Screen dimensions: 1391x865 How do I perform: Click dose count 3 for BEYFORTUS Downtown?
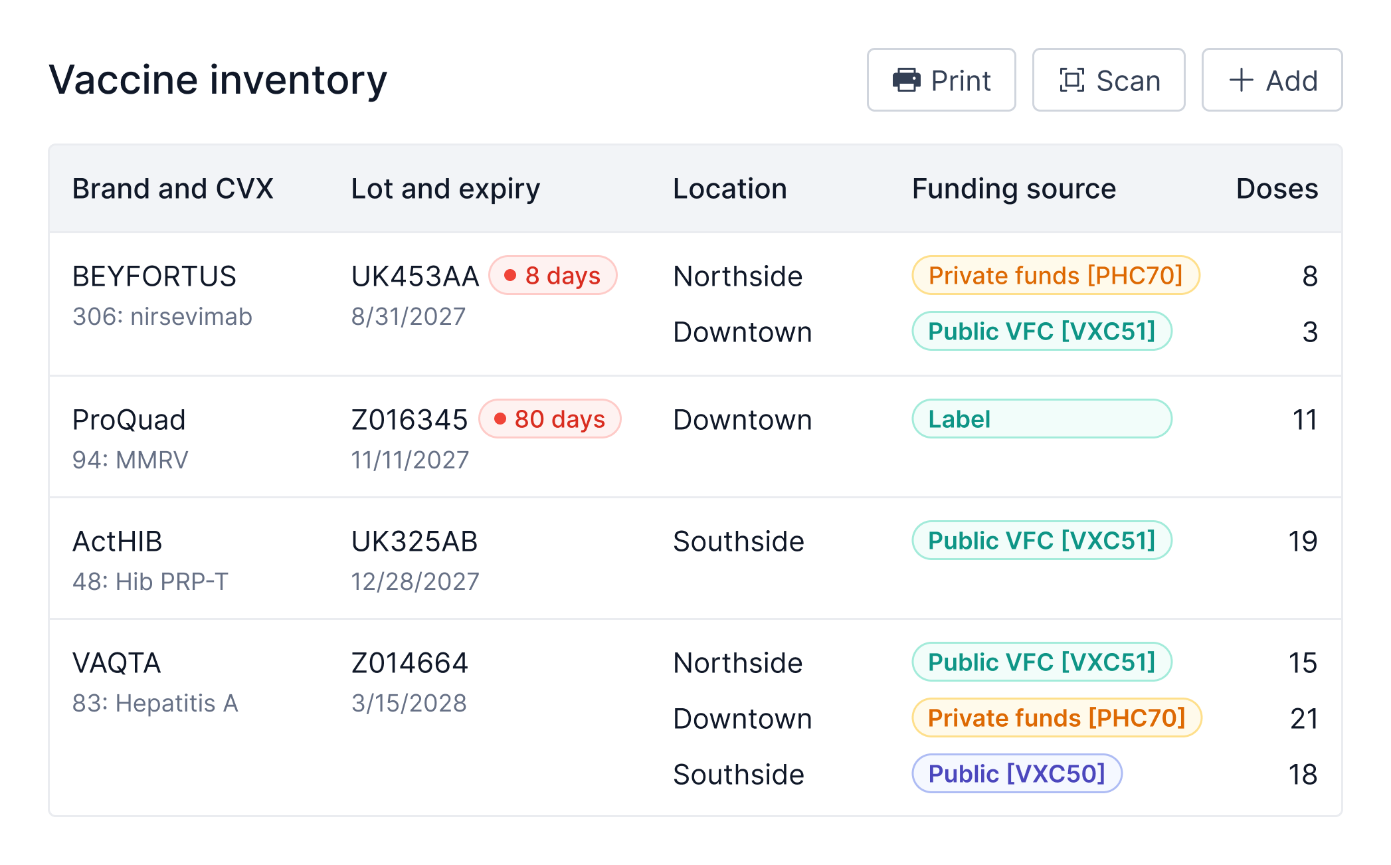[x=1310, y=332]
